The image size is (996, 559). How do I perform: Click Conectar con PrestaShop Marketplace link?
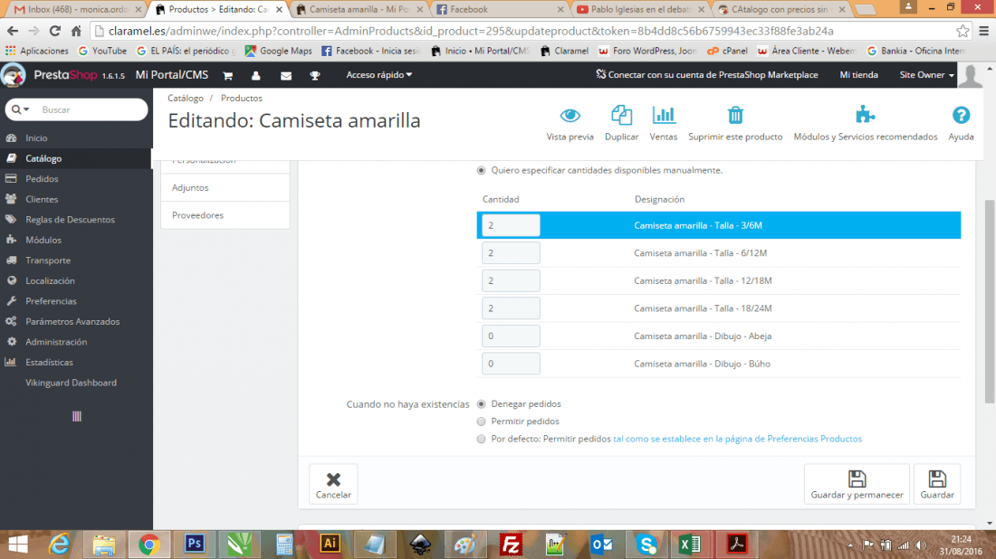706,75
